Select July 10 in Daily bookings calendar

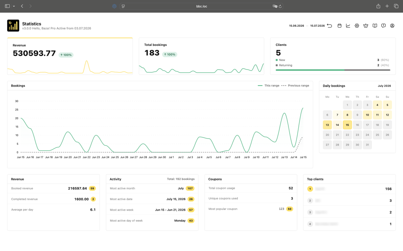point(367,115)
